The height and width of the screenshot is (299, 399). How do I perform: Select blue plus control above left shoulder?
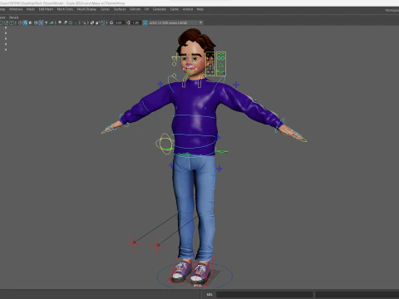[x=160, y=84]
